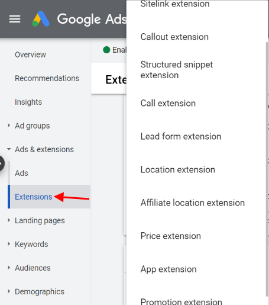The width and height of the screenshot is (269, 305).
Task: Collapse the Ads & extensions arrow
Action: click(x=9, y=149)
